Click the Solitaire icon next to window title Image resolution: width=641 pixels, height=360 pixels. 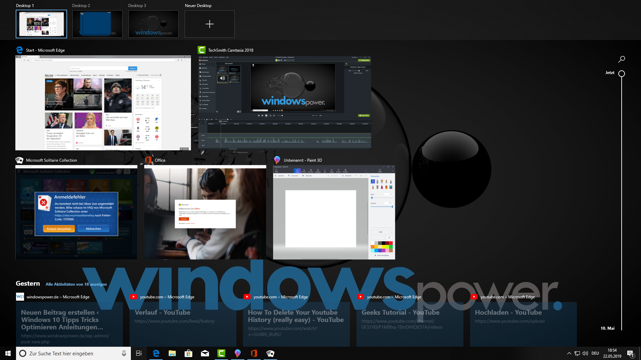click(19, 160)
